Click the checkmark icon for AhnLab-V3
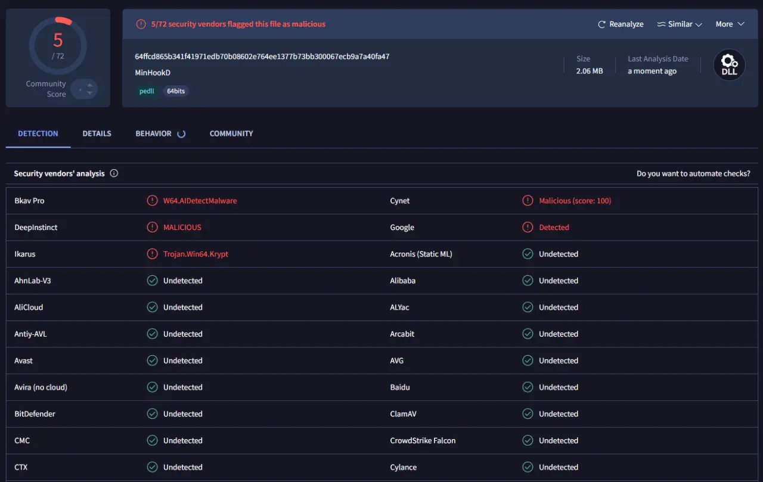Screen dimensions: 763x482 pos(152,281)
